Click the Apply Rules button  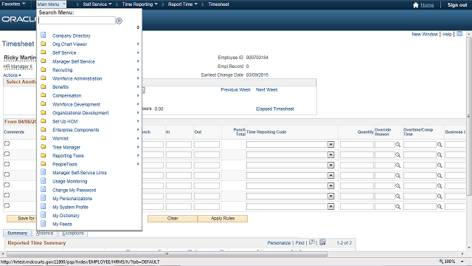click(223, 219)
